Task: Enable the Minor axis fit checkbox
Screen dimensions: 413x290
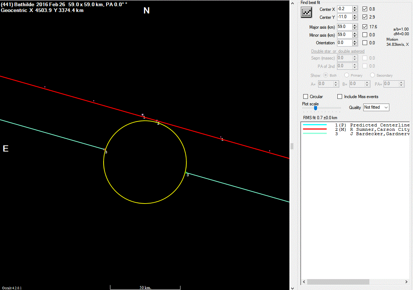Action: tap(365, 35)
